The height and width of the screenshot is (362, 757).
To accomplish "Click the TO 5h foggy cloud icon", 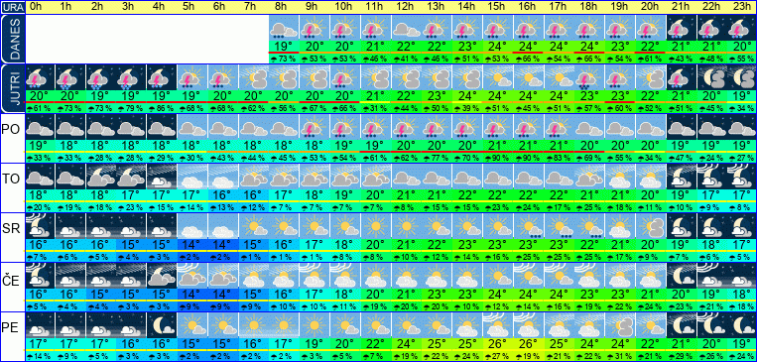I will pos(192,177).
